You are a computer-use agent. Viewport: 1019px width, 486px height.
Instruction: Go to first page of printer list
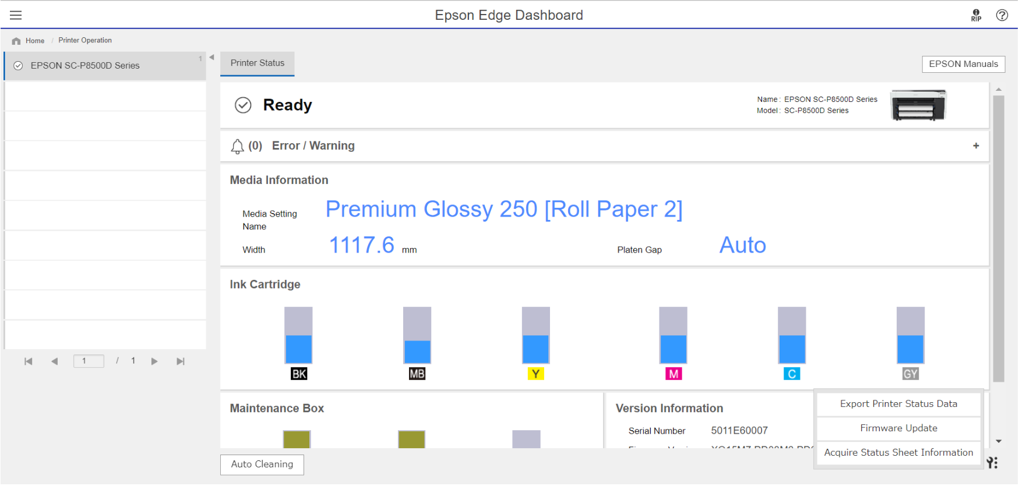[28, 362]
